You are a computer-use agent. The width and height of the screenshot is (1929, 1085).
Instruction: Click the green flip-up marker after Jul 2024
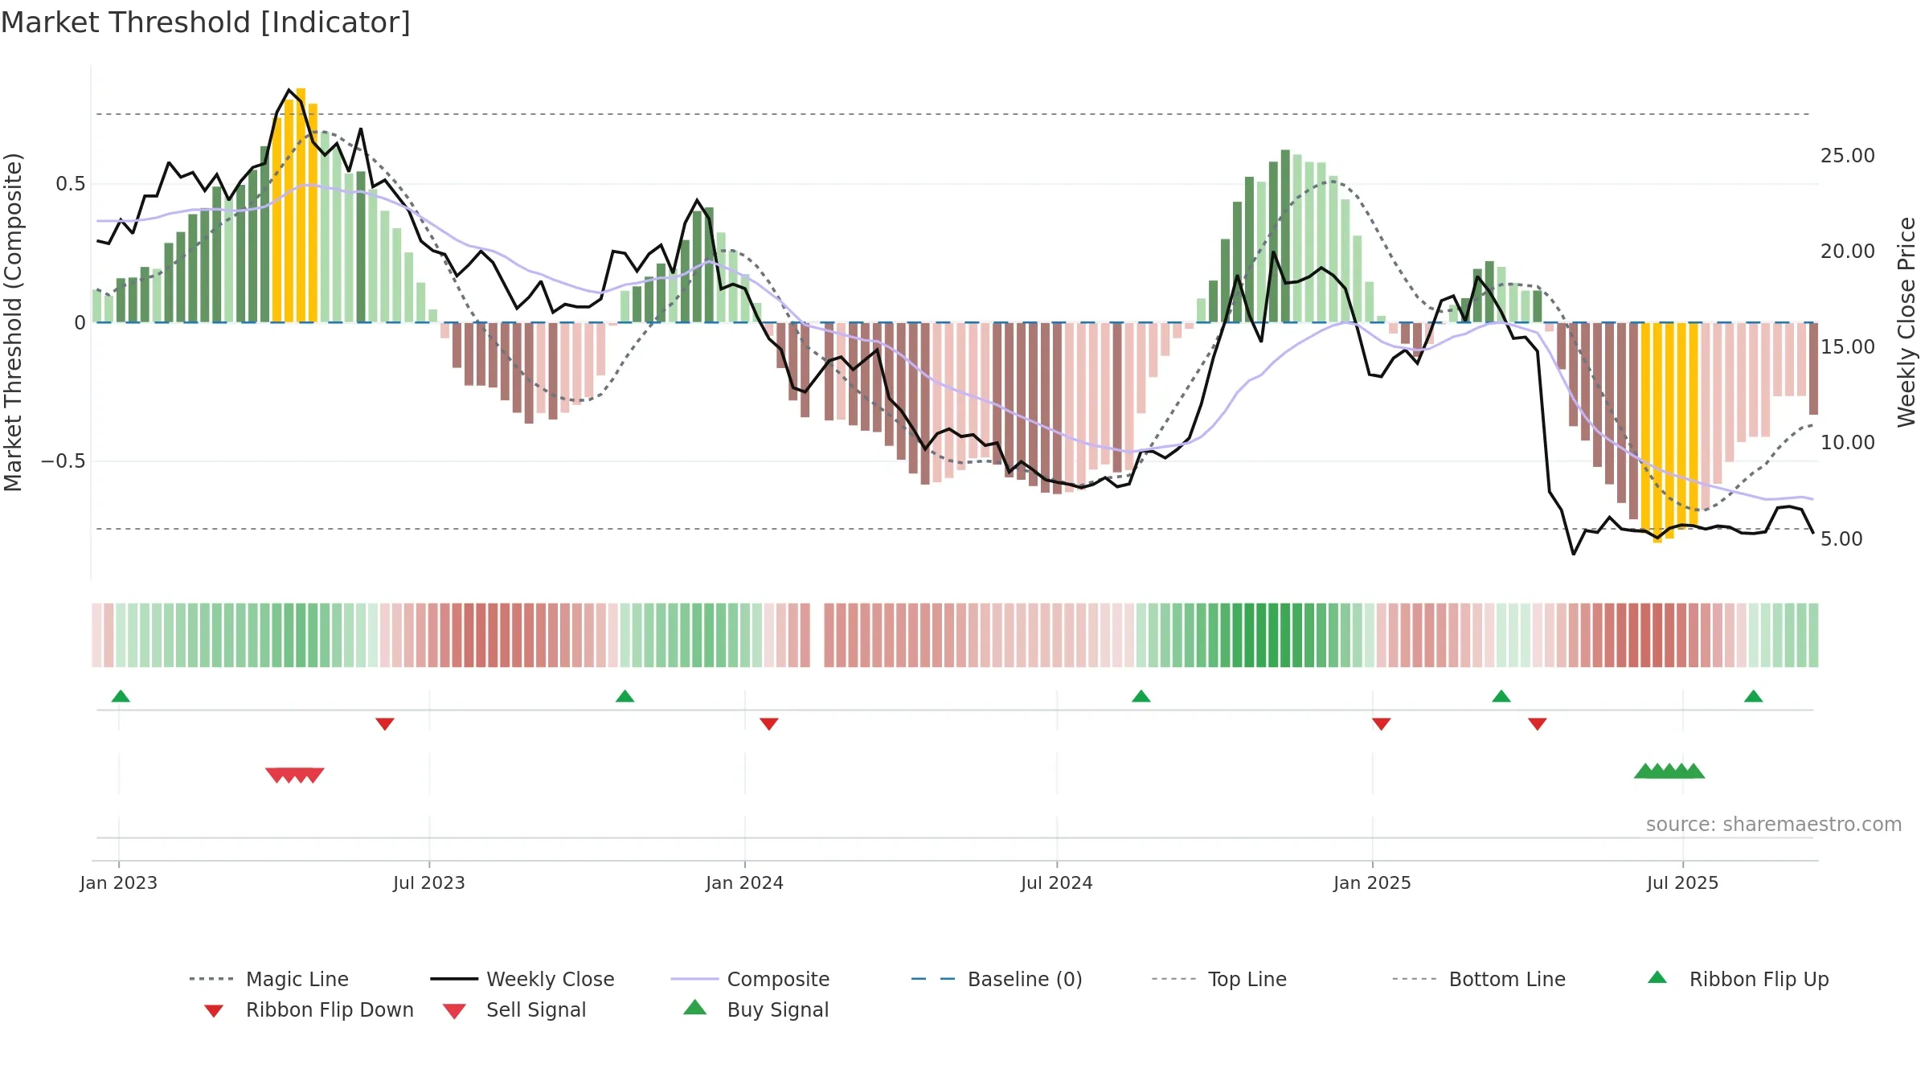pos(1141,696)
